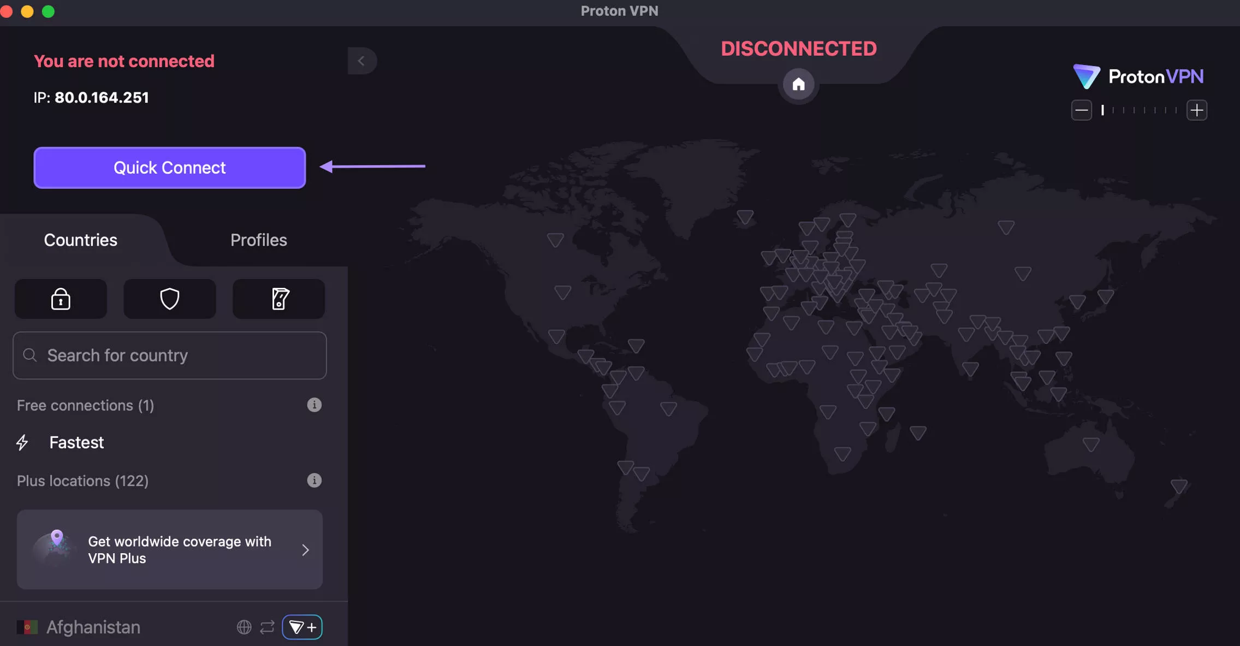Select the Canada server marker on map
This screenshot has width=1240, height=646.
pyautogui.click(x=555, y=240)
